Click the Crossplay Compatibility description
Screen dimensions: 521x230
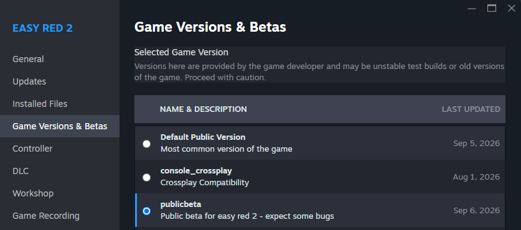click(x=205, y=183)
